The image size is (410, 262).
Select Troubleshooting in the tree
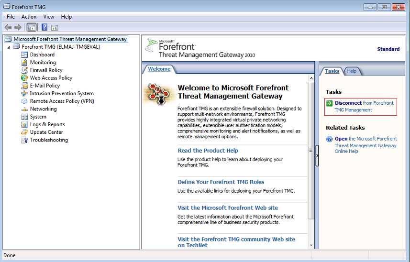49,140
